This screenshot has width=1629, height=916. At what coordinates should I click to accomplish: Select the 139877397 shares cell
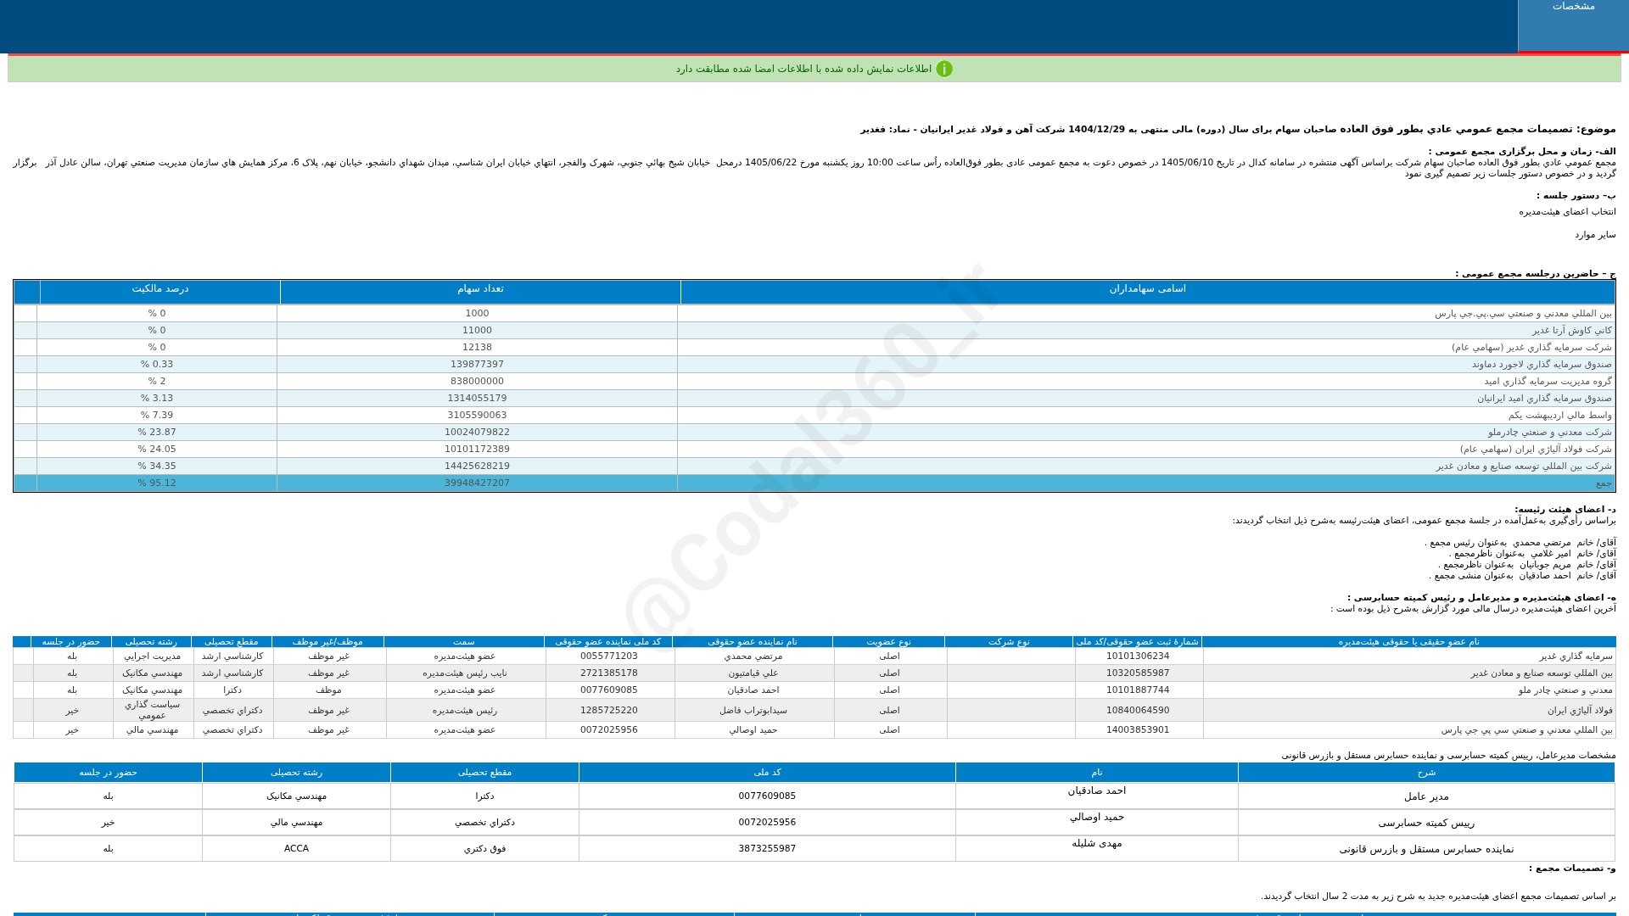click(477, 364)
